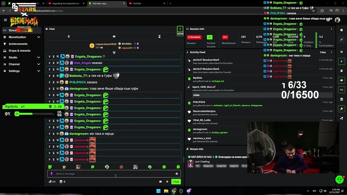
Task: Toggle the hamburger menu icon
Action: (x=5, y=20)
